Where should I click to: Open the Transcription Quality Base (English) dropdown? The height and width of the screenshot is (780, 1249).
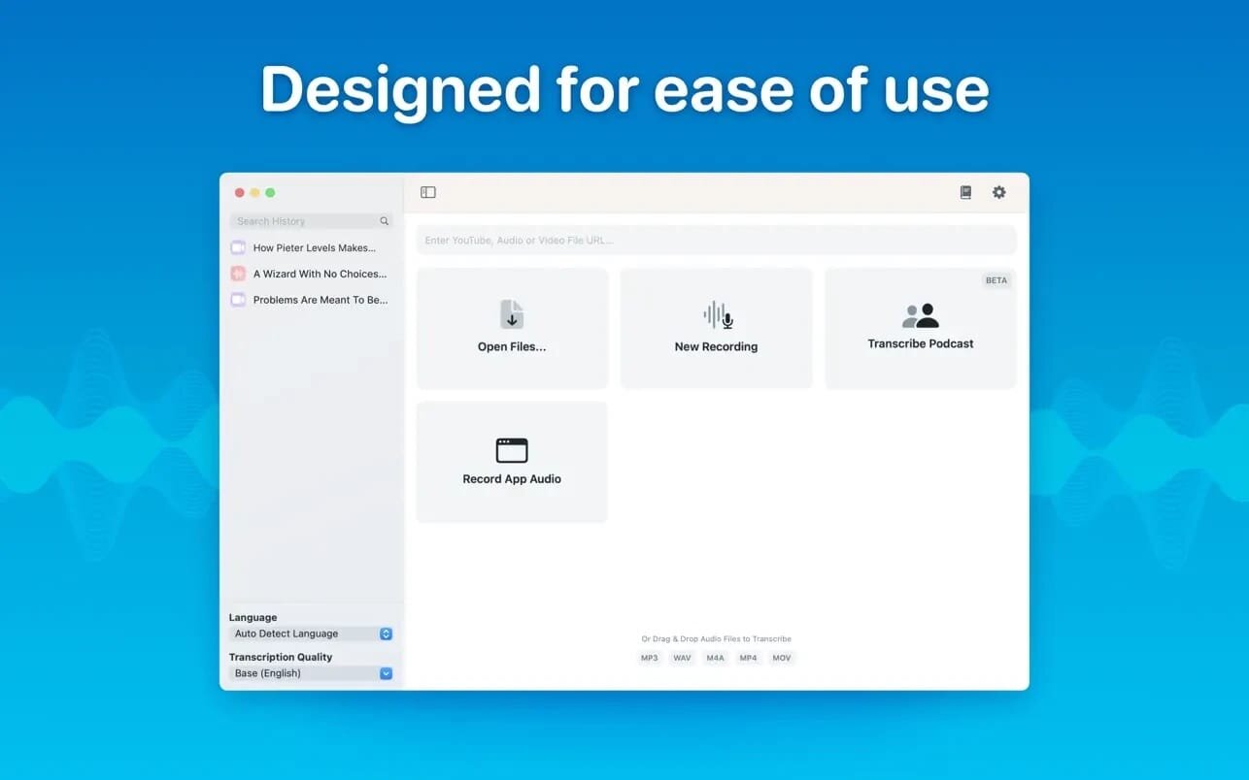(x=386, y=673)
